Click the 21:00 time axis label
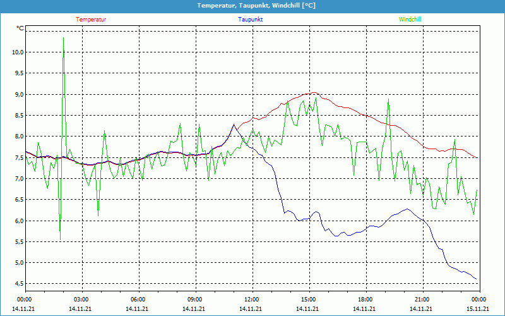 pyautogui.click(x=422, y=300)
